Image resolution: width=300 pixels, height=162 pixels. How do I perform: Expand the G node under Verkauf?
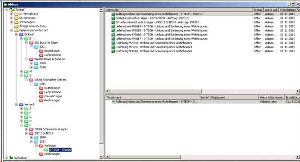[21, 117]
